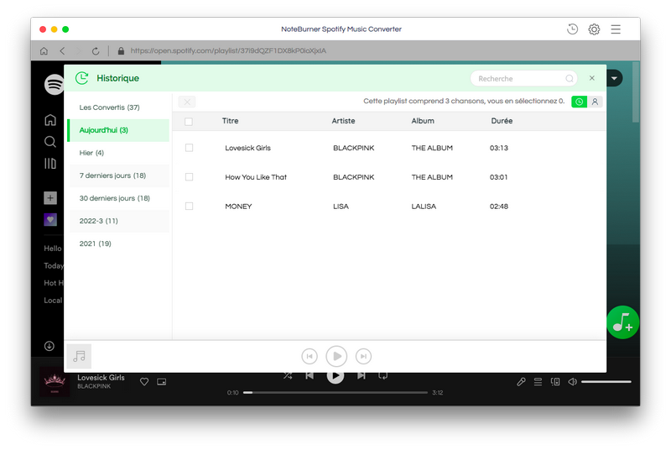Open Your Library in the Spotify sidebar
The height and width of the screenshot is (450, 671).
tap(50, 164)
